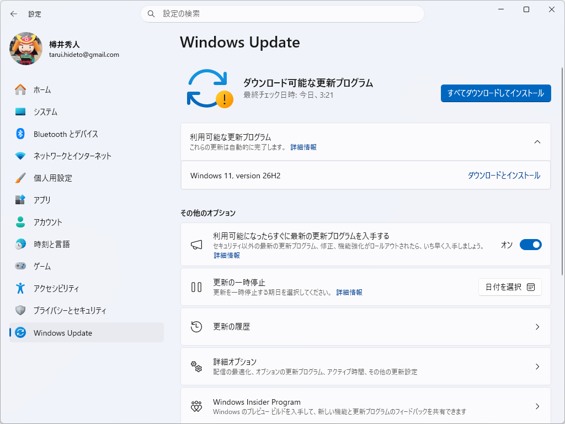Image resolution: width=565 pixels, height=424 pixels.
Task: Click the Windows Update page title
Action: point(240,42)
